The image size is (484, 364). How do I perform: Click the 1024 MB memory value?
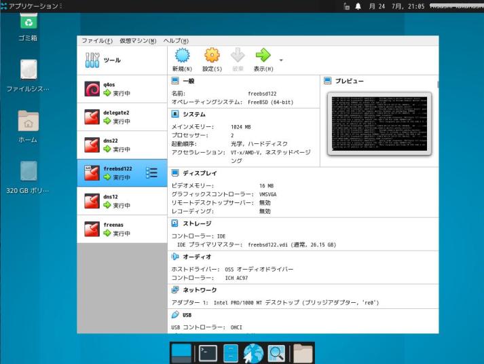[x=241, y=127]
